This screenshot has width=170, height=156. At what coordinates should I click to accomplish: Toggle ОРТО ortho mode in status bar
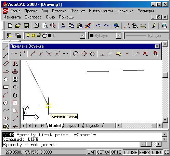(x=116, y=152)
